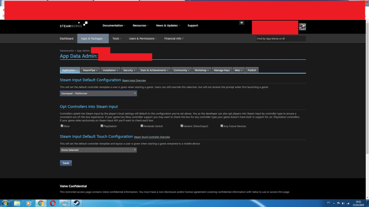Screen dimensions: 369x207
Task: Open Steam Input Overview link
Action: (134, 80)
